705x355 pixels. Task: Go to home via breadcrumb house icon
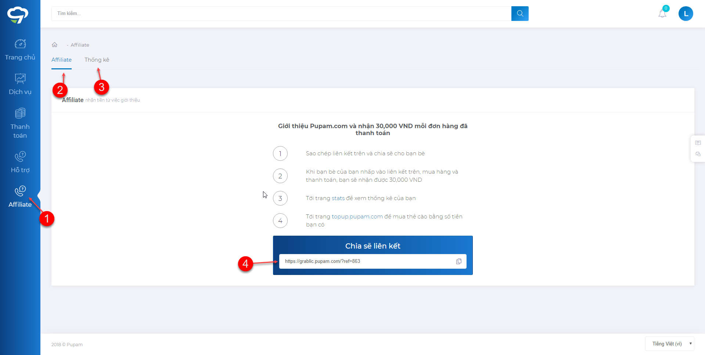[x=54, y=45]
